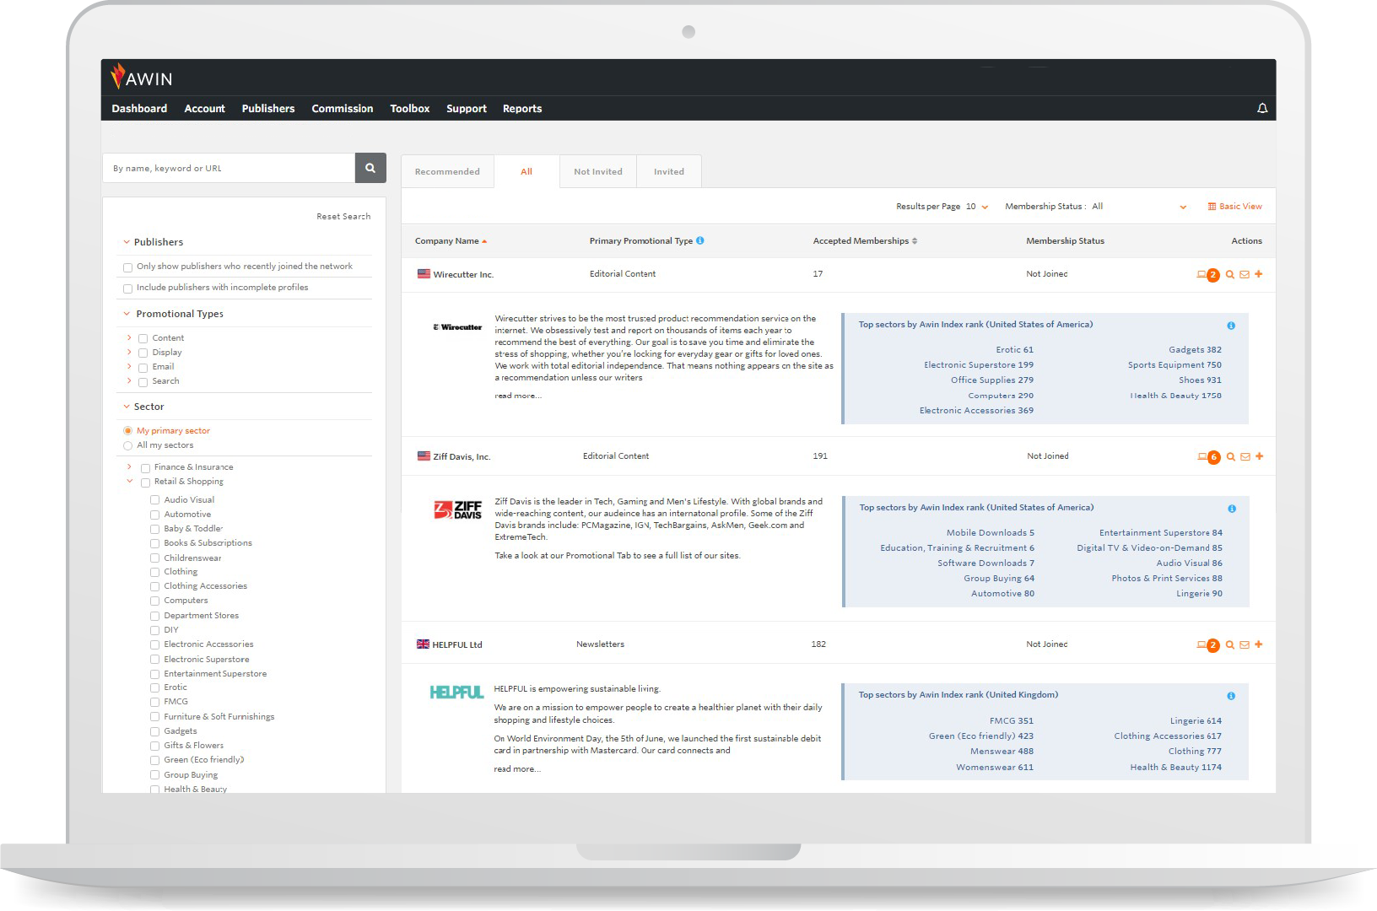Open the 'Electronic Superstore 199' sector link
Viewport: 1377px width, 911px height.
[x=979, y=365]
